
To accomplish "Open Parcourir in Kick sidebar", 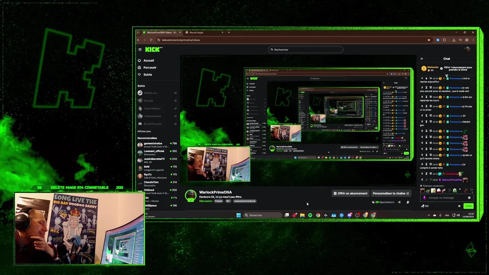I will 147,68.
